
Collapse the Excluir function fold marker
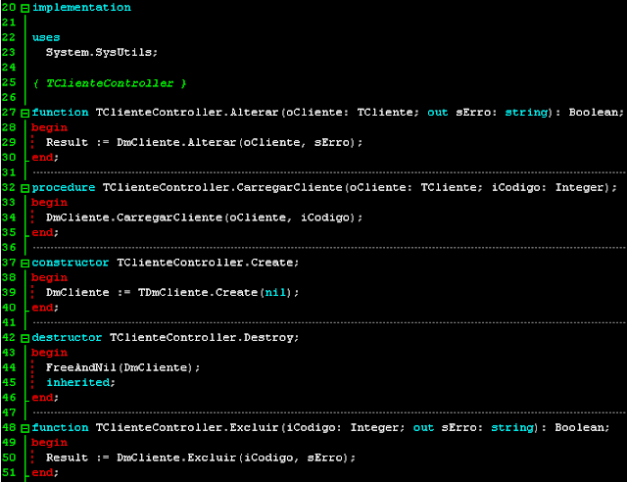[x=24, y=428]
